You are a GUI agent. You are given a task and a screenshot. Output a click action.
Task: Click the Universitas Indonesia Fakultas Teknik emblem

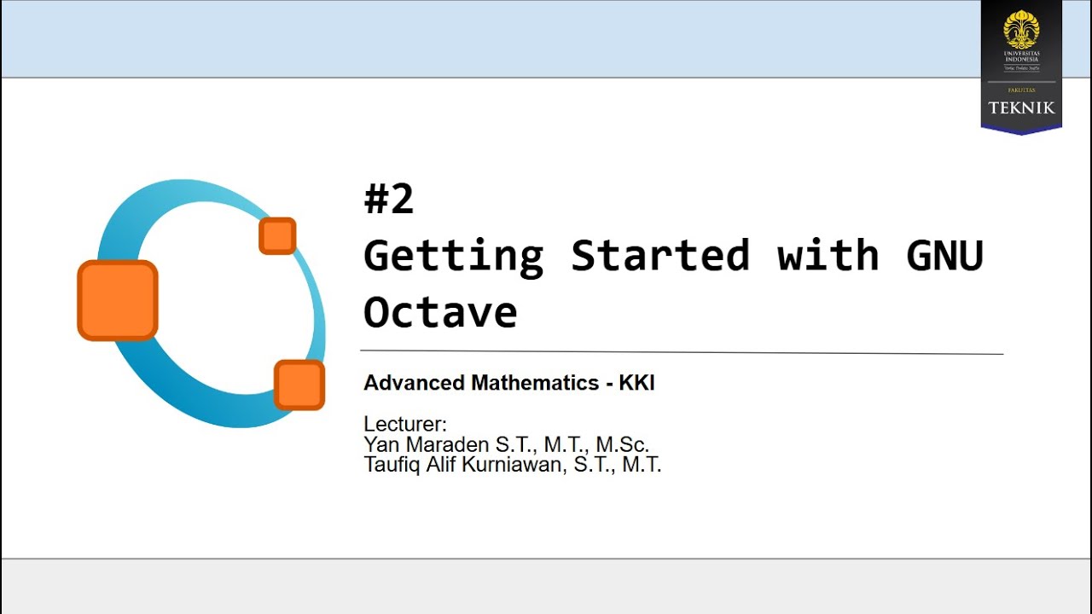pyautogui.click(x=1021, y=67)
